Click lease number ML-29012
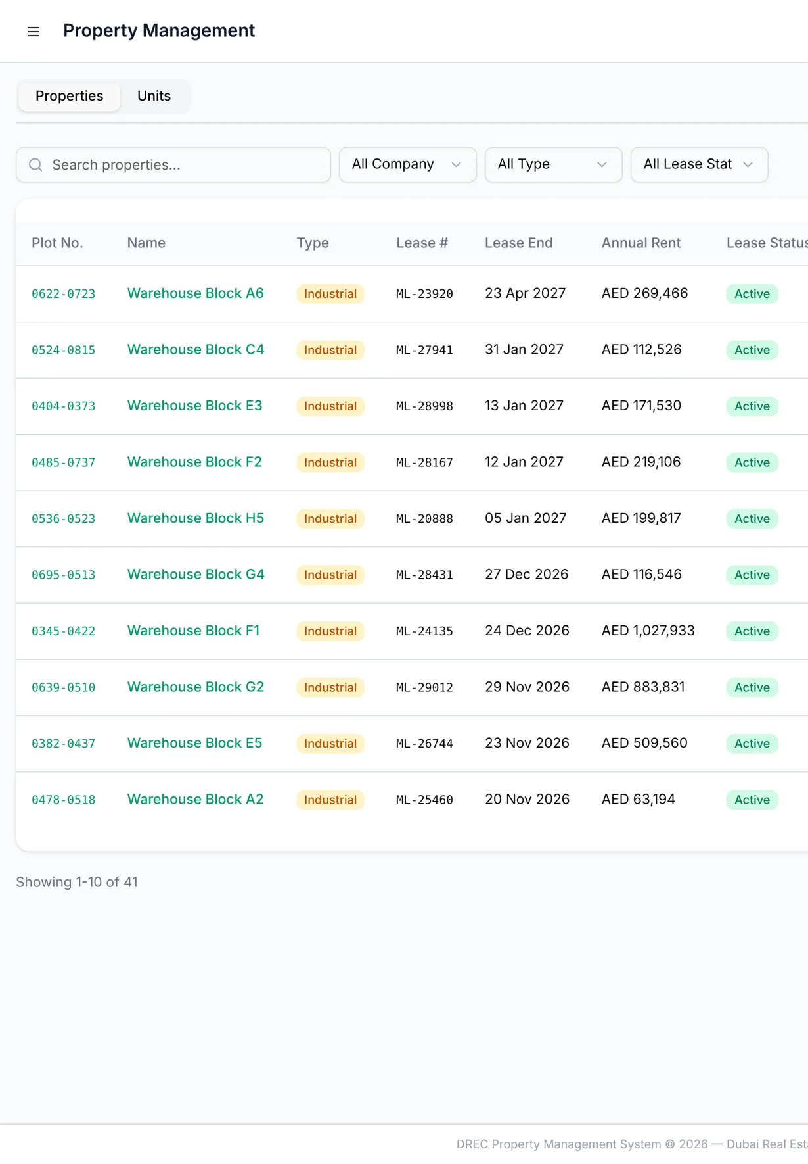Screen dimensions: 808x1164 (x=424, y=687)
